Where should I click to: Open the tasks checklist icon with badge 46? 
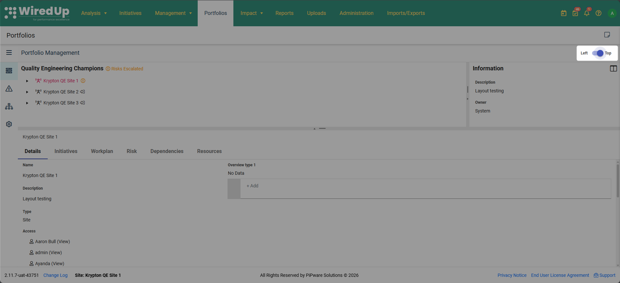pos(575,13)
